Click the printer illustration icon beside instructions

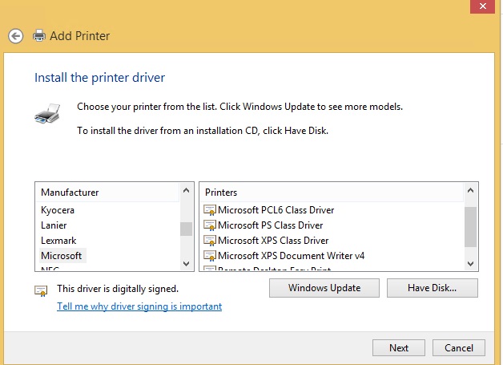coord(47,113)
